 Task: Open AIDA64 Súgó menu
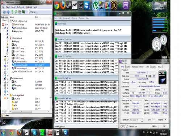point(35,7)
